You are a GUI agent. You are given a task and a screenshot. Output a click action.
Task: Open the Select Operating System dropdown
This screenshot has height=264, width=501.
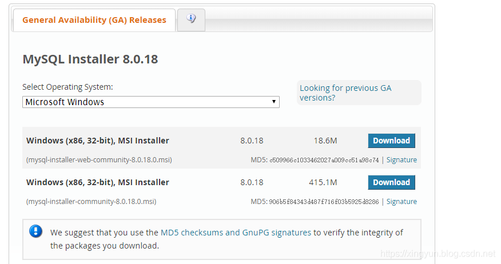click(x=151, y=102)
